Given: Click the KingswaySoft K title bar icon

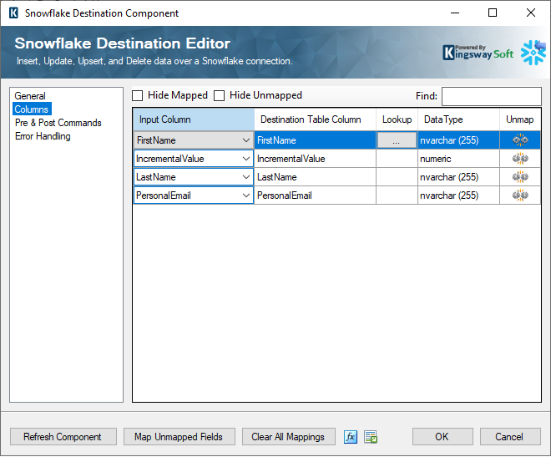Looking at the screenshot, I should tap(13, 13).
